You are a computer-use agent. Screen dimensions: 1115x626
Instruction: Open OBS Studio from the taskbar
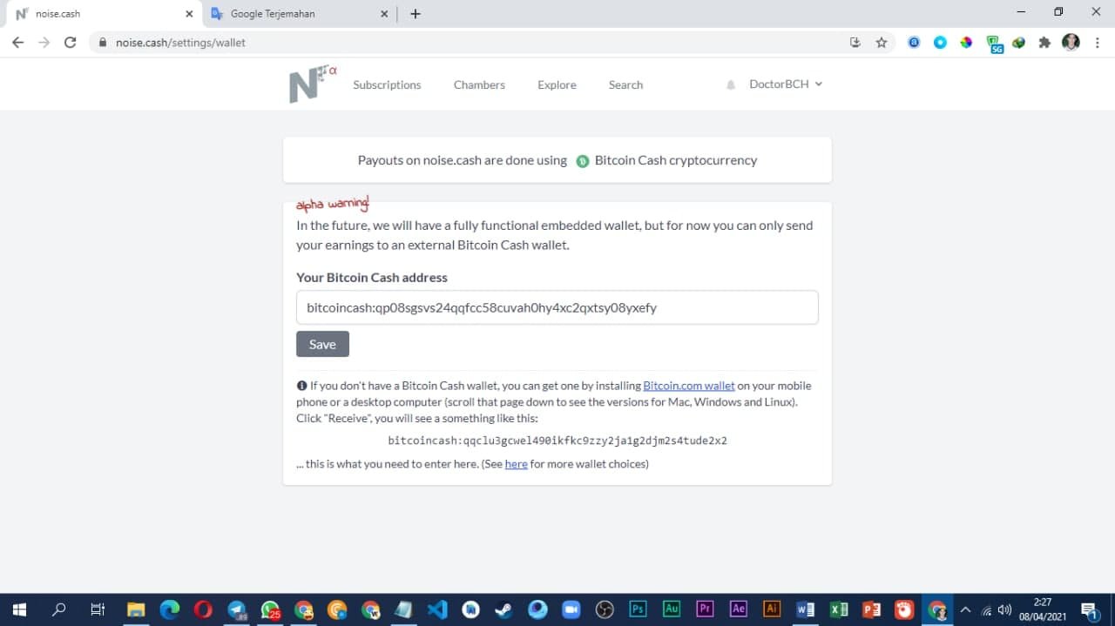click(605, 609)
